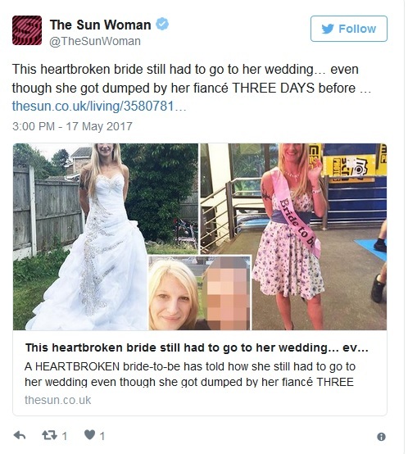Click the article description starting A HEARTBROKEN
The image size is (408, 454).
click(190, 374)
